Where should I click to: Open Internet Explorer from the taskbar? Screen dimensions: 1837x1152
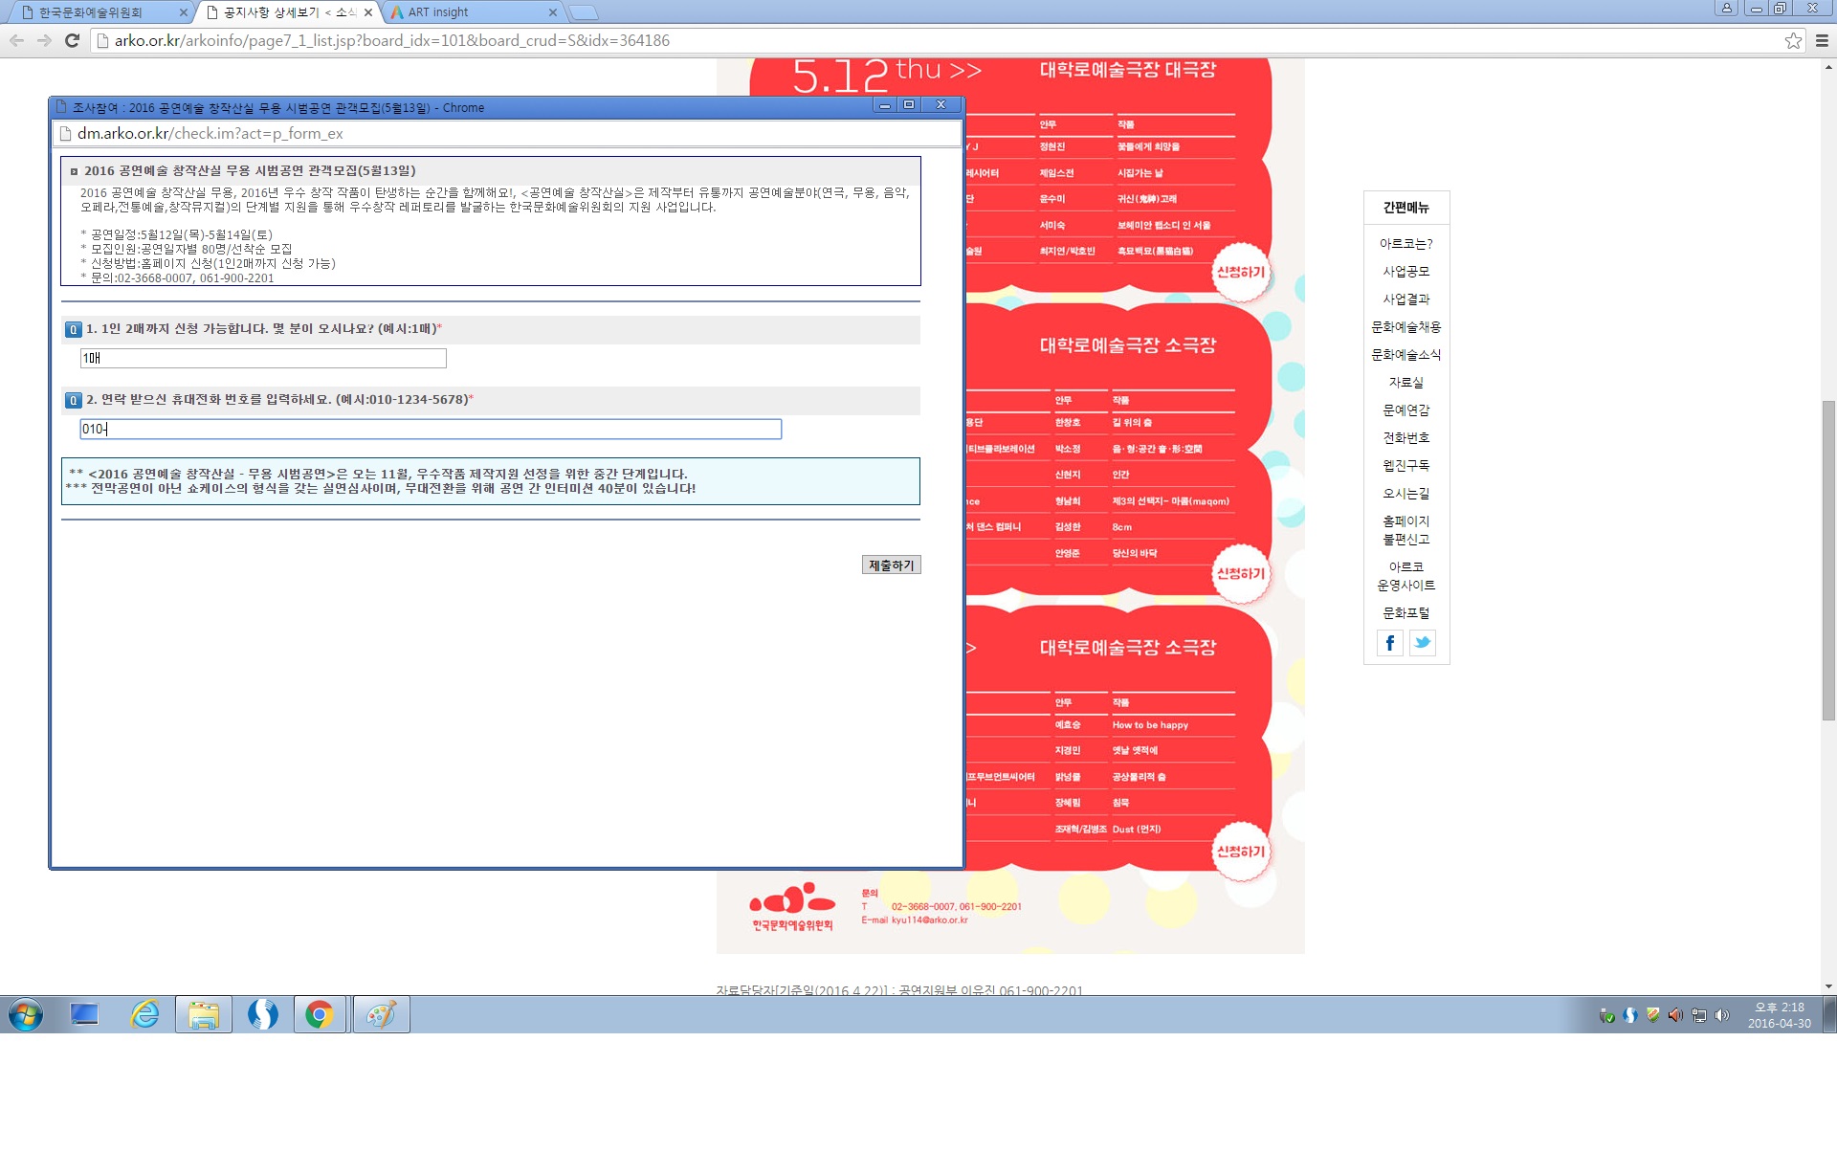pos(144,1014)
